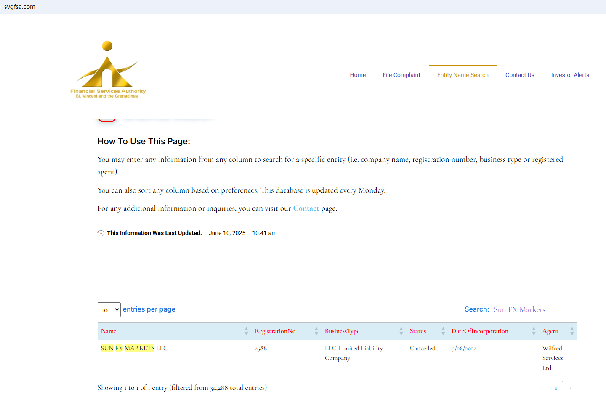Click svgfsa.com in the address bar

(20, 7)
